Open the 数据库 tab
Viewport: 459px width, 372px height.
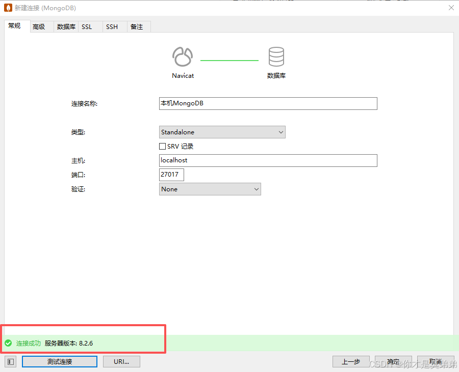[66, 27]
